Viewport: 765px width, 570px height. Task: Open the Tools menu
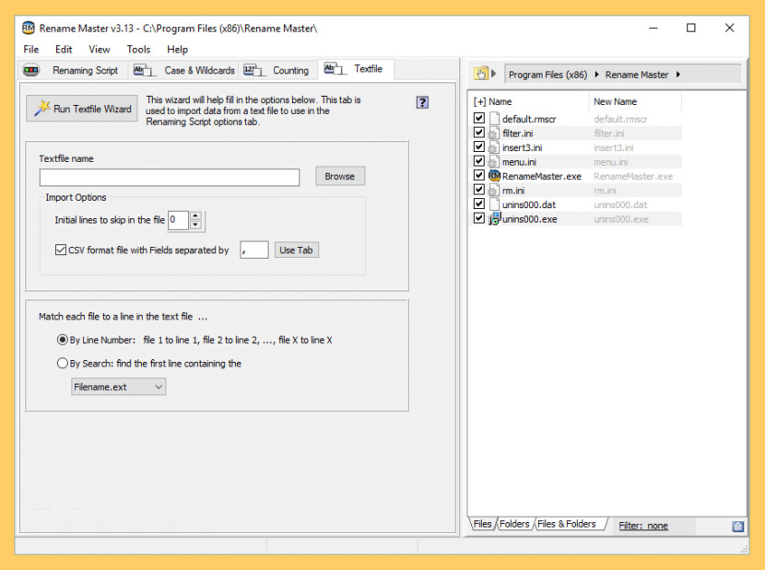click(x=138, y=50)
